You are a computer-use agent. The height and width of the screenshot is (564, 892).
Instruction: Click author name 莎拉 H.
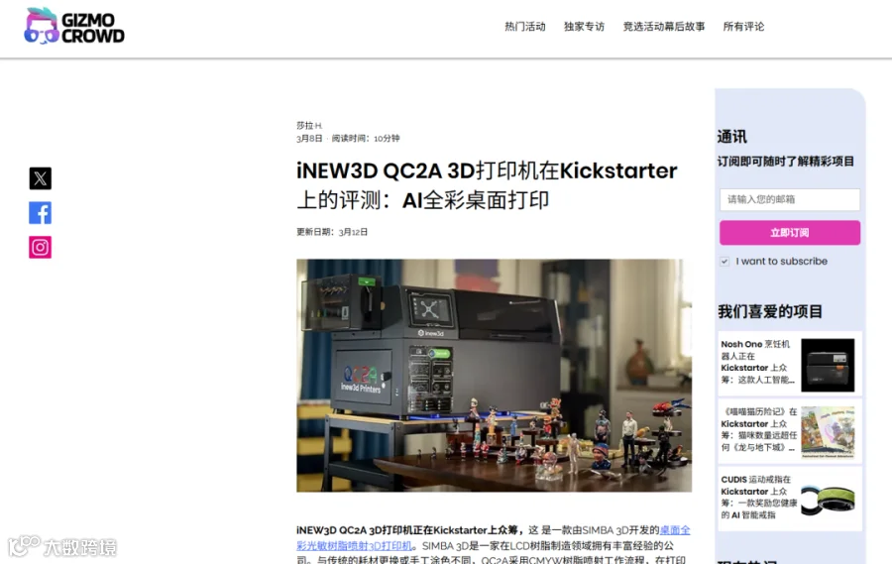(x=309, y=125)
